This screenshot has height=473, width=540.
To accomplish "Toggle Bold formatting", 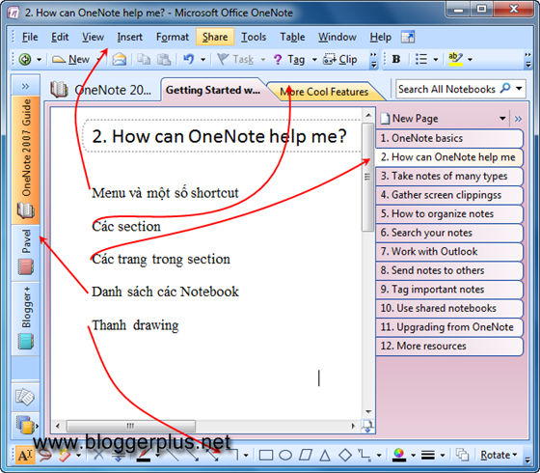I will click(x=396, y=59).
